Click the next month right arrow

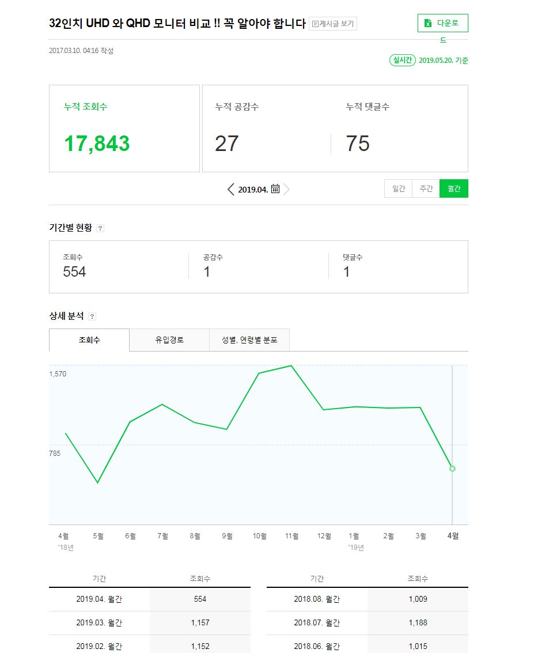tap(286, 189)
